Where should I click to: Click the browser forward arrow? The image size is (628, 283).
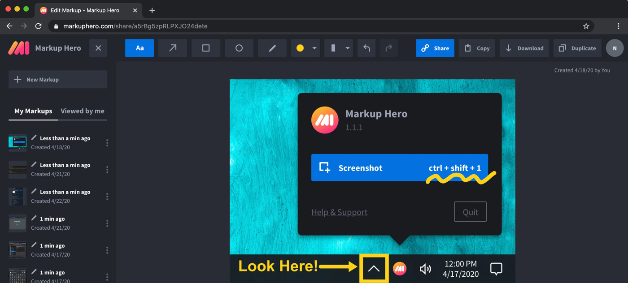point(24,26)
